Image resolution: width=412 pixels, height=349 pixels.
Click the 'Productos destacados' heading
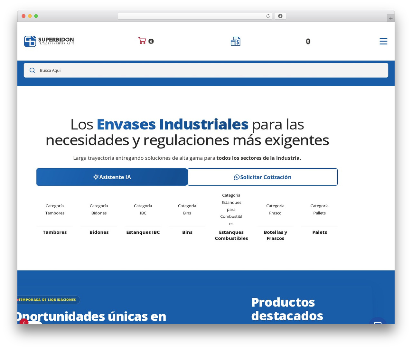[x=287, y=309]
